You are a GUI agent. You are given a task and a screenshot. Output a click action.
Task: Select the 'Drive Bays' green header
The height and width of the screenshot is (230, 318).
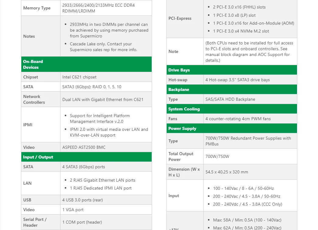232,70
